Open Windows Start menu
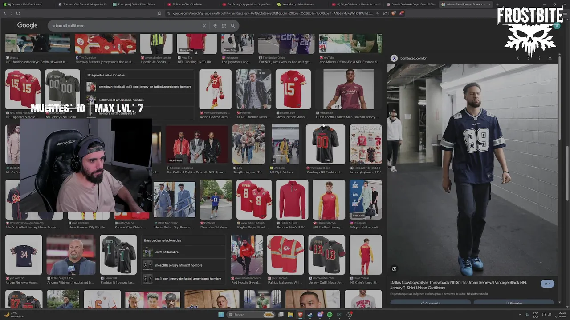 (221, 315)
